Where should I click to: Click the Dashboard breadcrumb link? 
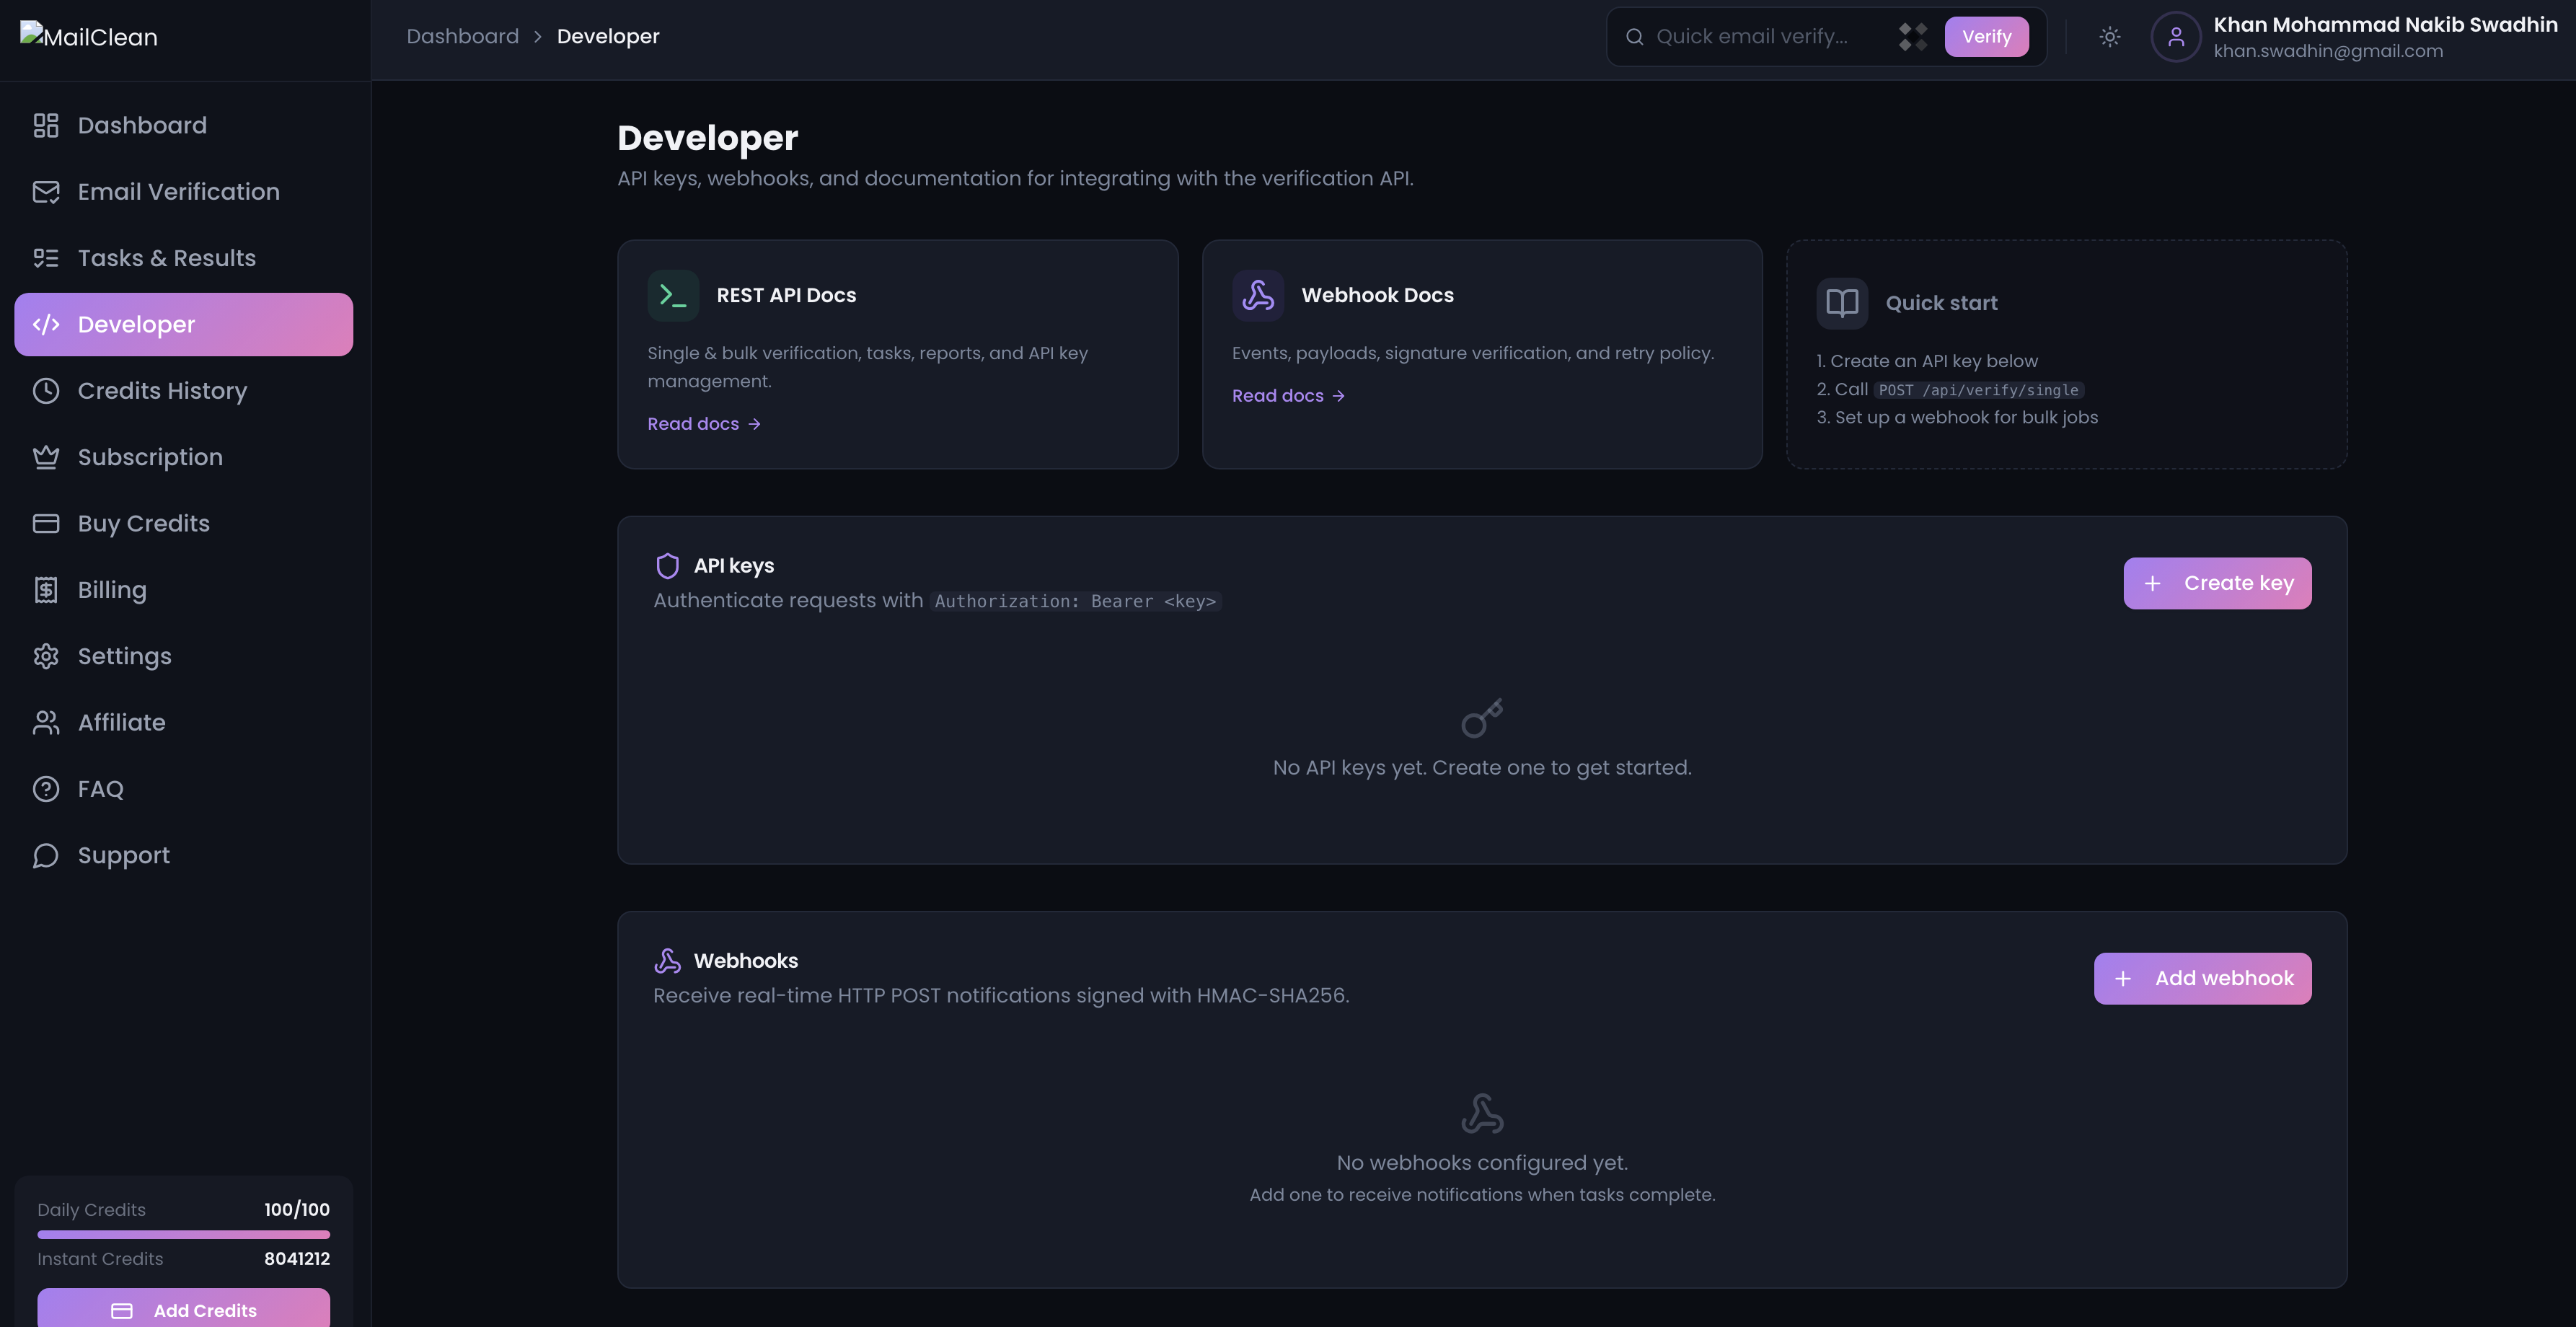(x=462, y=37)
